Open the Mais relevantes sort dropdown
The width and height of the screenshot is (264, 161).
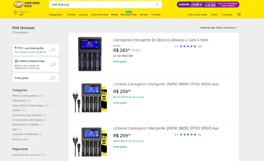(227, 28)
